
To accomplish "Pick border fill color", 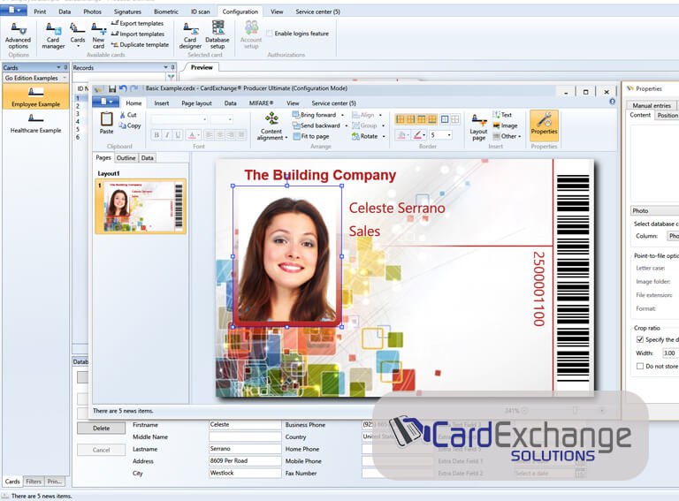I will [x=402, y=135].
